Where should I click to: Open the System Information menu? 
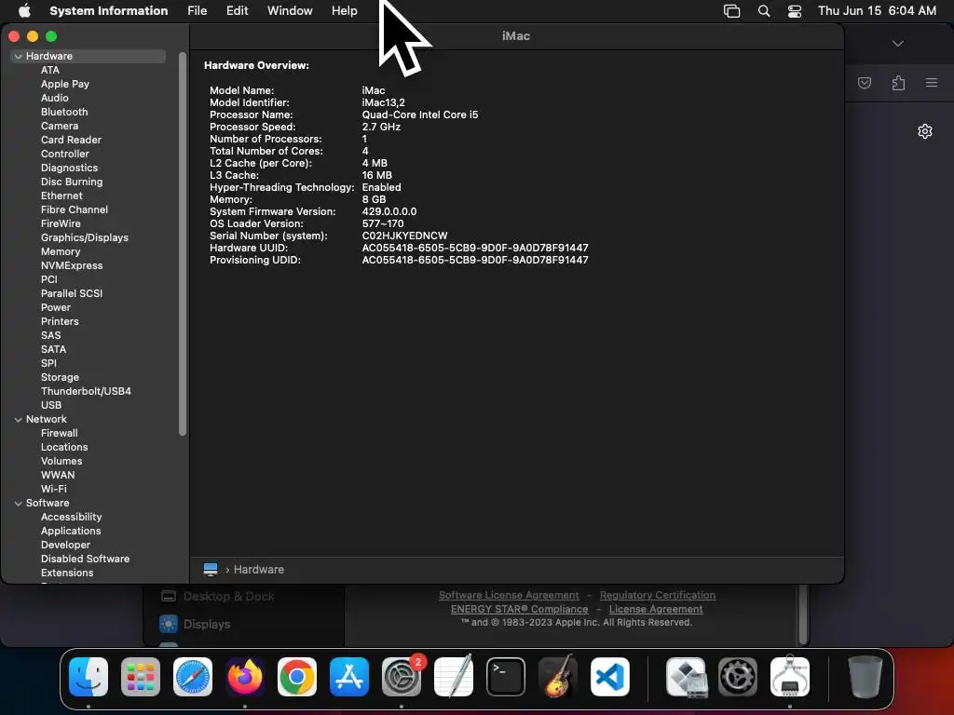(108, 10)
